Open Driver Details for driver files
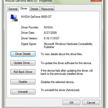 coord(23,54)
